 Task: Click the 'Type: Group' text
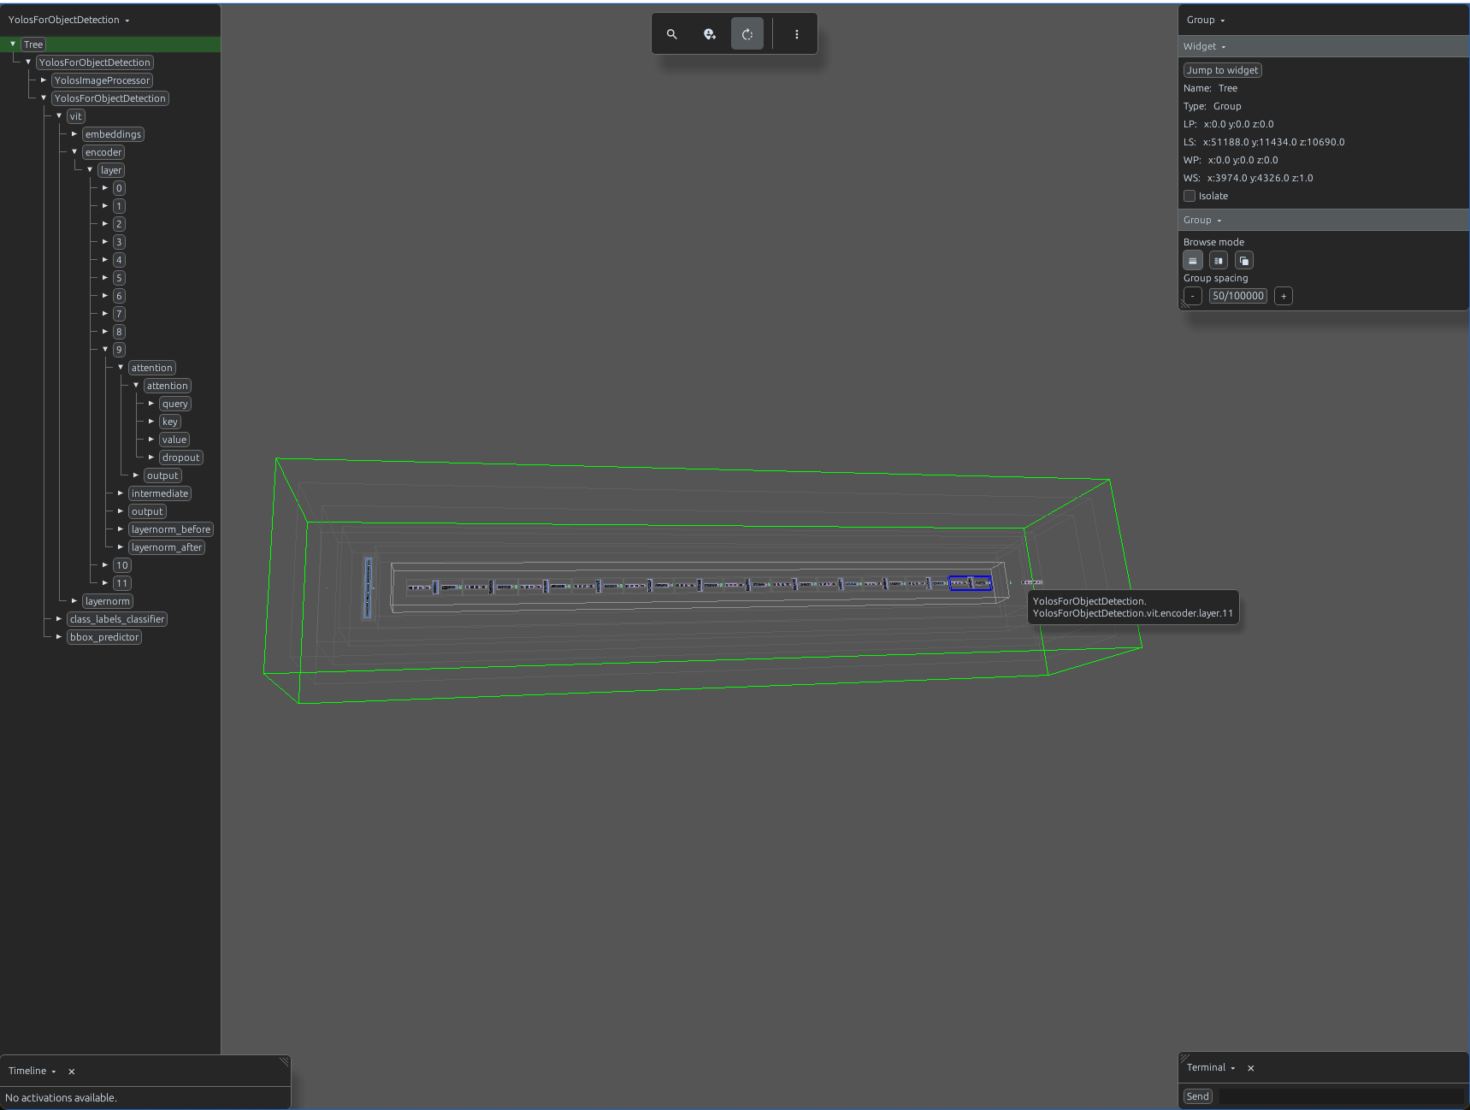[1212, 106]
